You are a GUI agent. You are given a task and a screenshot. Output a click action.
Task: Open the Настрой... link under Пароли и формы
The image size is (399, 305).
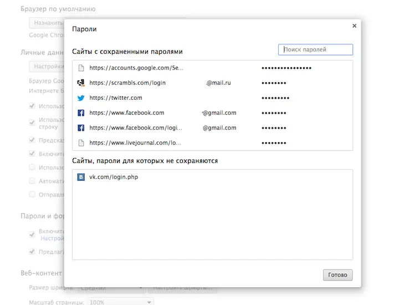pyautogui.click(x=53, y=238)
